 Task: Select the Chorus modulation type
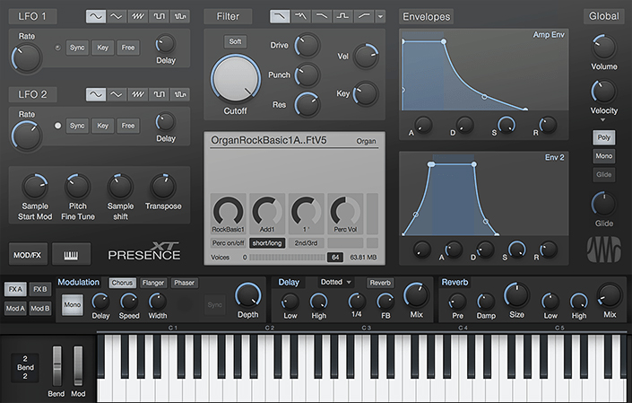click(x=122, y=283)
